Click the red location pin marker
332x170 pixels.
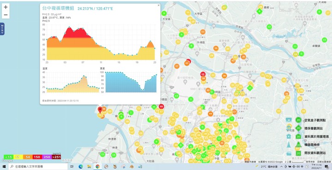[x=100, y=110]
